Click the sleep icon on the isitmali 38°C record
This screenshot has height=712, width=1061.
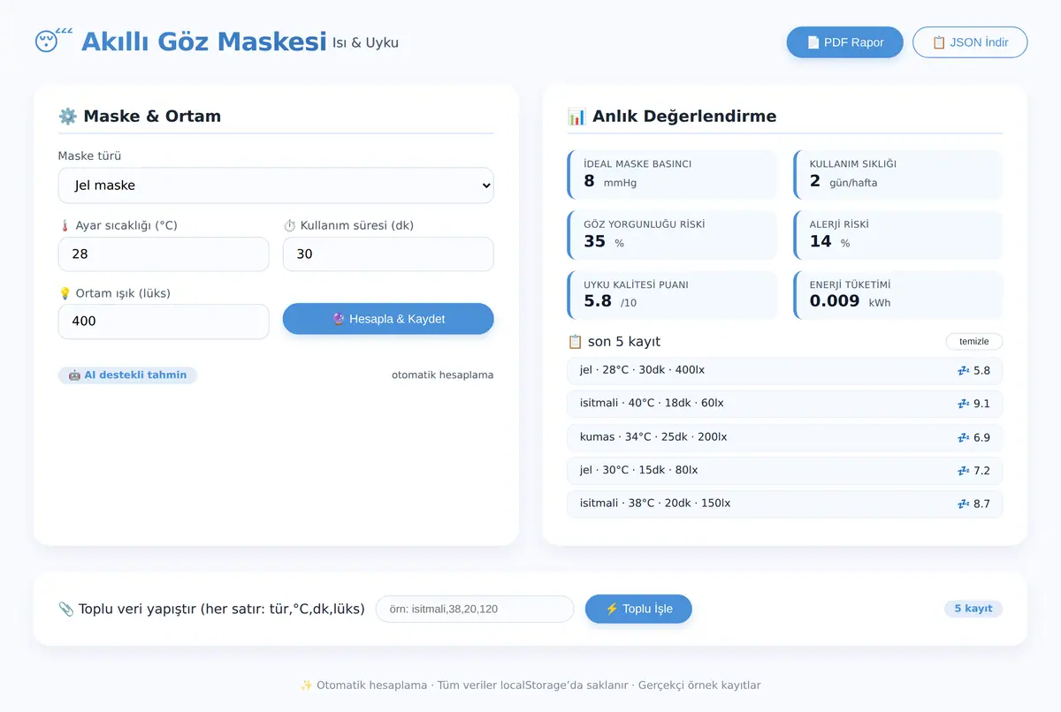[x=964, y=504]
